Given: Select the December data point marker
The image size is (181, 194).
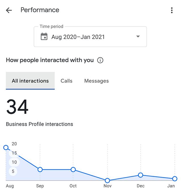Looking at the screenshot, I should [x=141, y=175].
